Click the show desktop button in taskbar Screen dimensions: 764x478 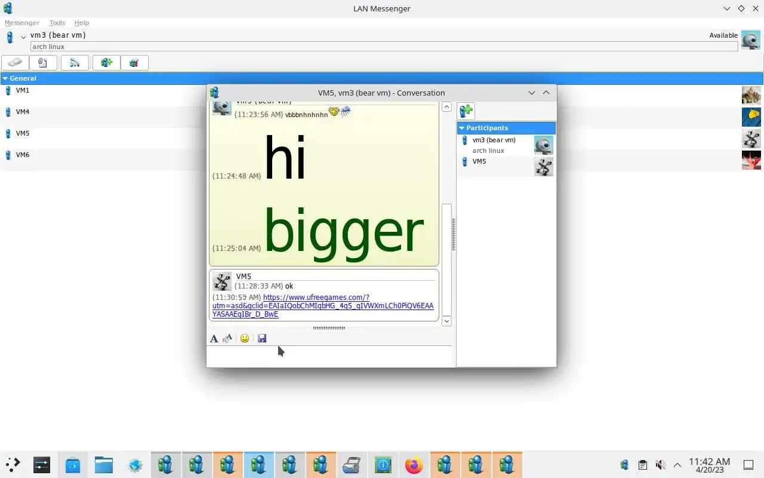pos(748,465)
